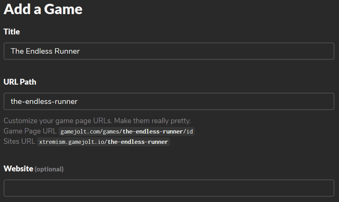Click the "id" suffix of Game Page URL
Viewport: 339px width, 202px height.
click(x=190, y=131)
